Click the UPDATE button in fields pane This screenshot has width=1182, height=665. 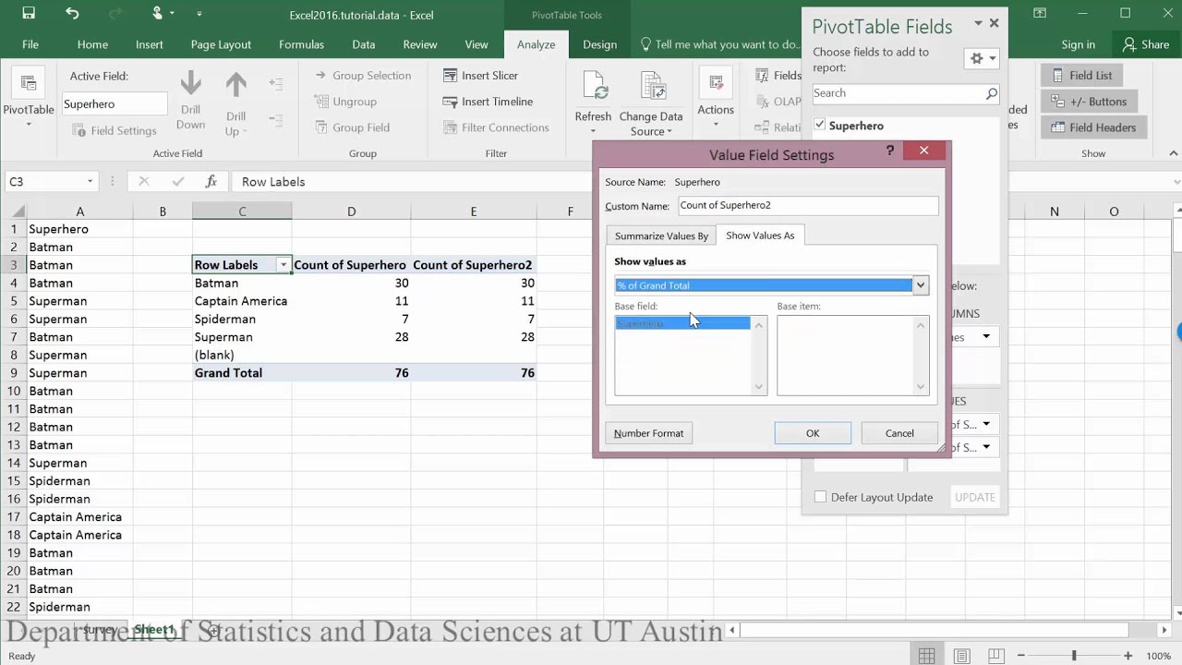[x=975, y=497]
